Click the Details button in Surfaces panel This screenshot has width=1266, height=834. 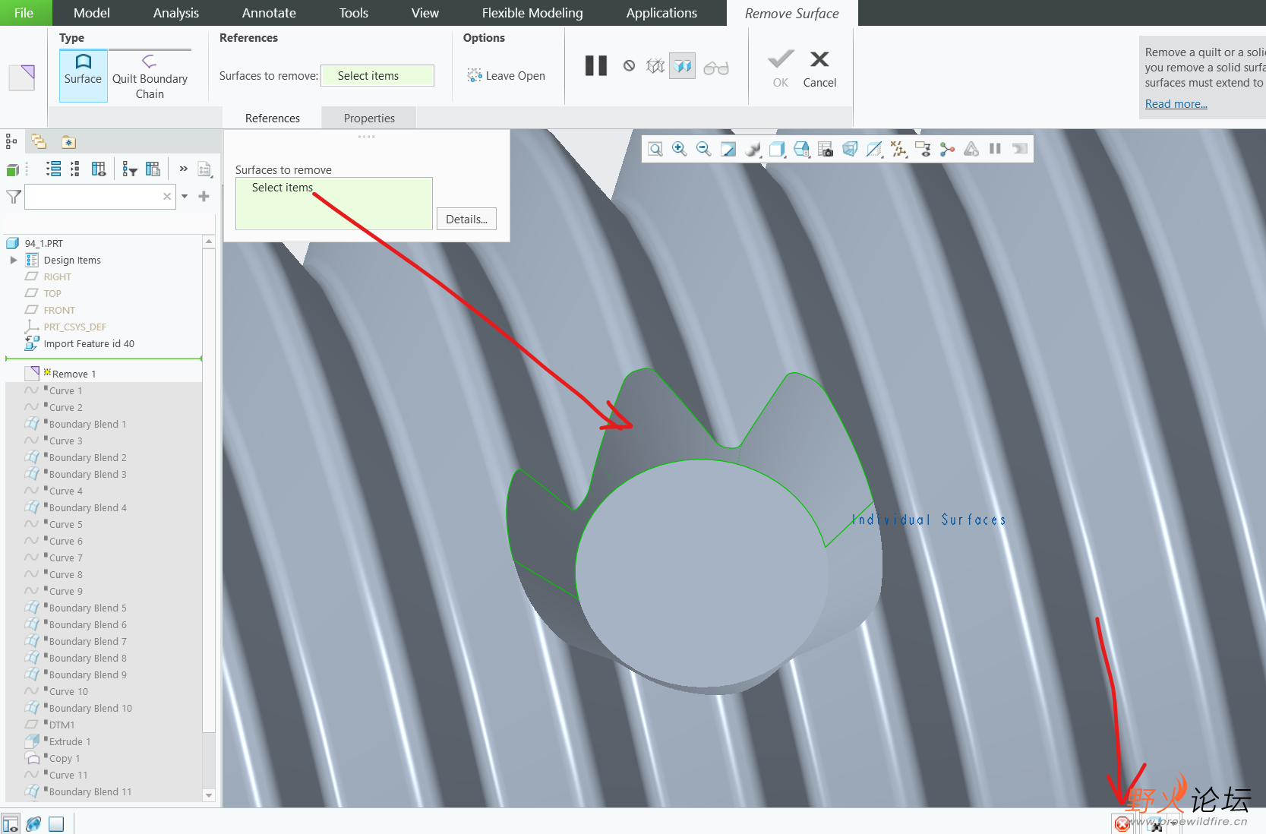tap(466, 219)
